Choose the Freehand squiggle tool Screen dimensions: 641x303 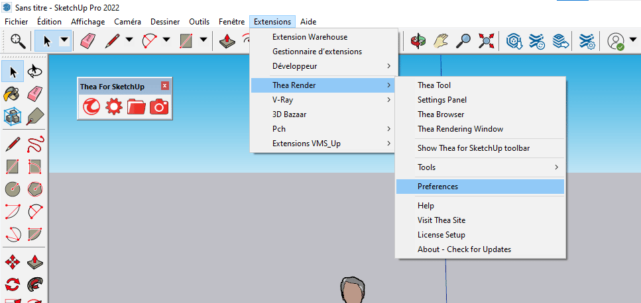(x=35, y=144)
